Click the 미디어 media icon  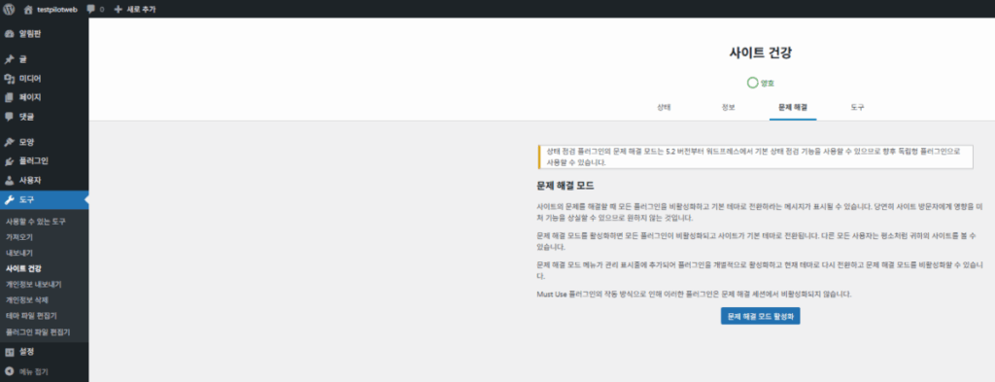coord(9,79)
